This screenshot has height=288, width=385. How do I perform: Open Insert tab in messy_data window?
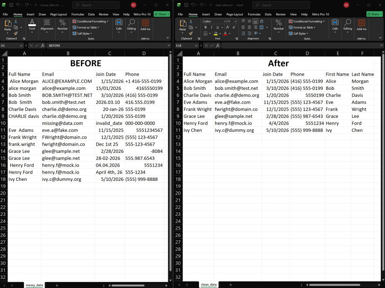point(30,14)
